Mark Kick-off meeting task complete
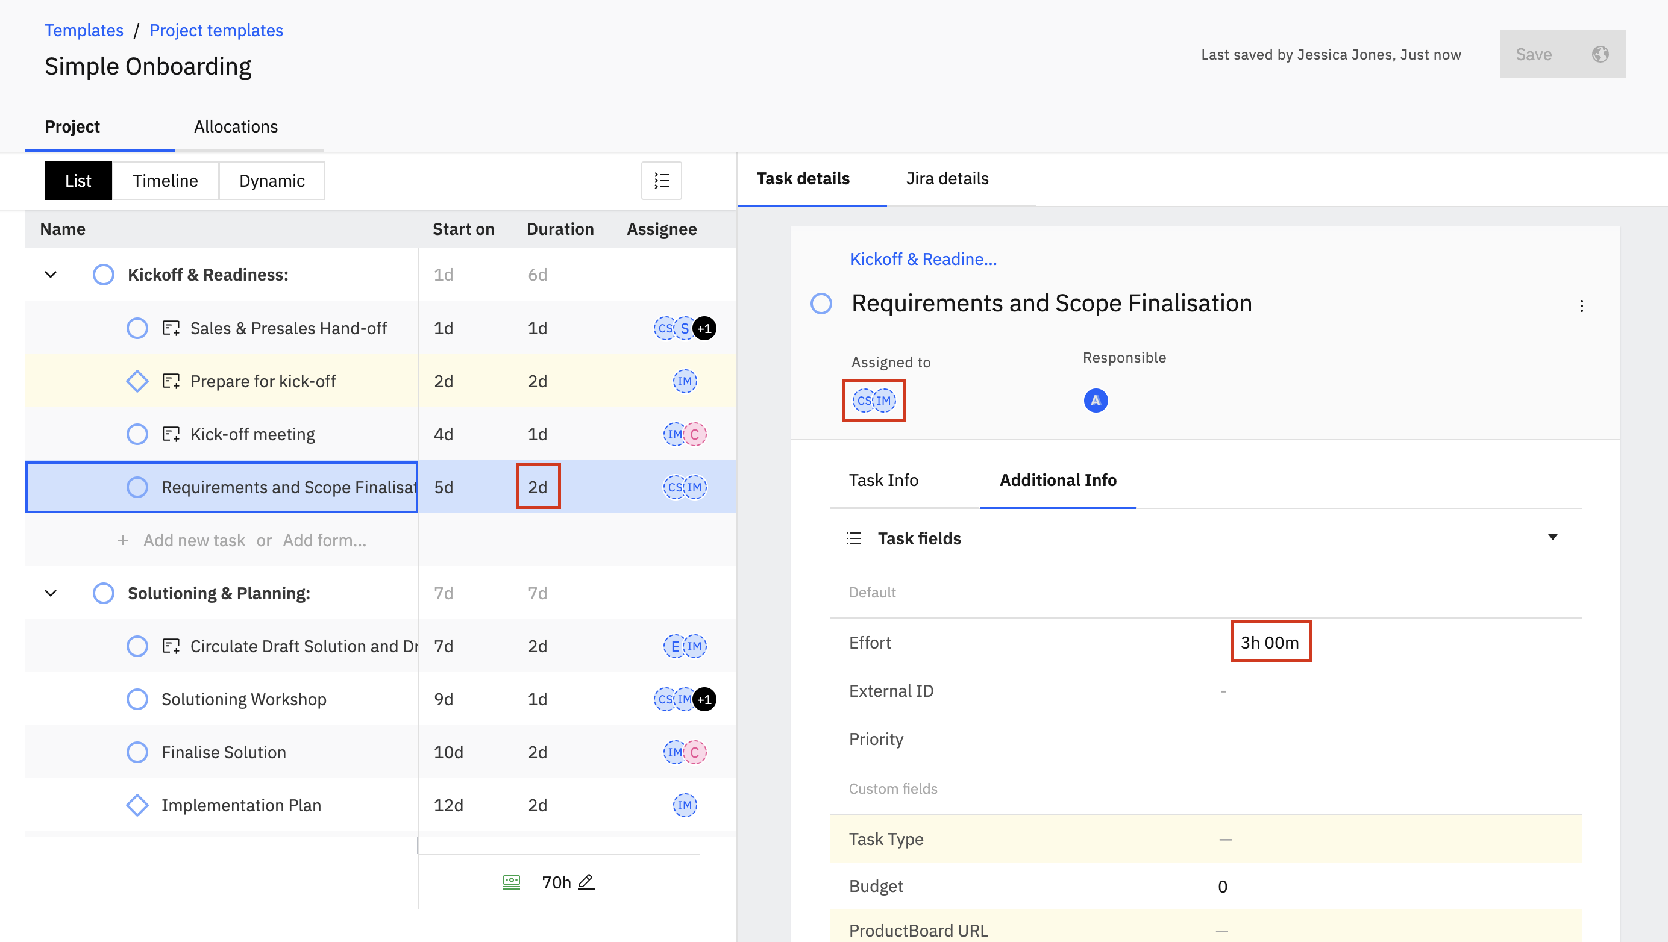The width and height of the screenshot is (1668, 942). (x=137, y=434)
